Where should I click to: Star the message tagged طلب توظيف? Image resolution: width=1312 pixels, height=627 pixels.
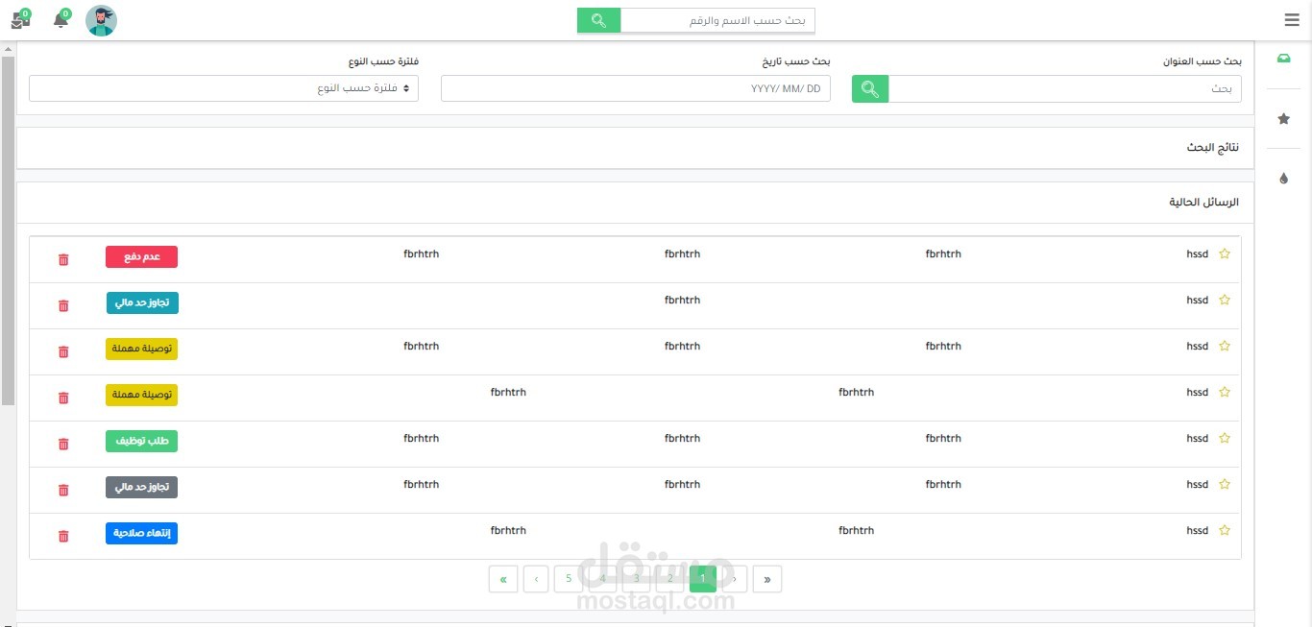(x=1225, y=438)
